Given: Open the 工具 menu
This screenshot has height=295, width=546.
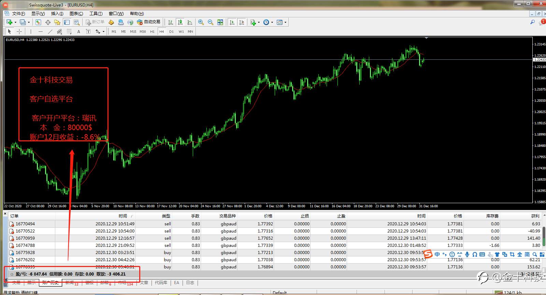Looking at the screenshot, I should coord(96,14).
